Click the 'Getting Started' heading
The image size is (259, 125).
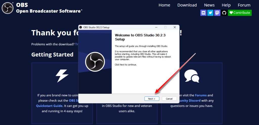click(52, 55)
